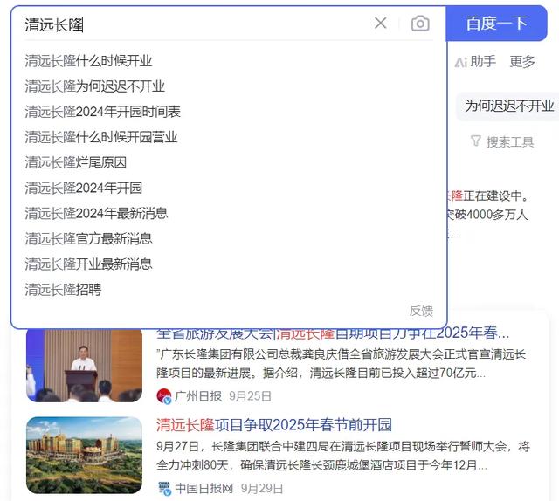Open the 中国日报网 source link

(x=204, y=488)
